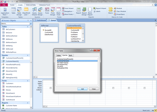Collapse navigation pane shutter bar
157x112 pixels.
coord(31,20)
